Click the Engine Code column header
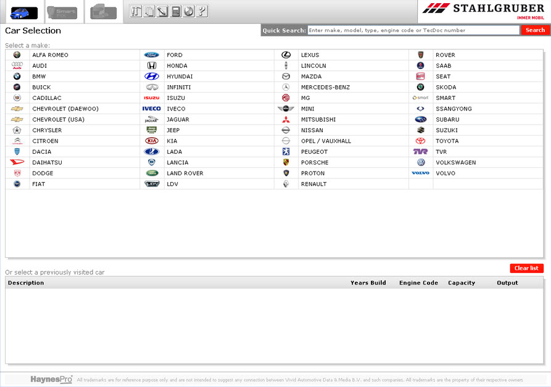 tap(418, 283)
